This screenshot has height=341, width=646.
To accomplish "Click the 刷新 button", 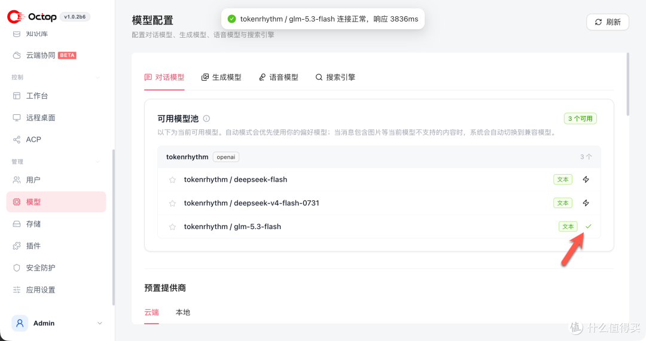I will pos(608,22).
